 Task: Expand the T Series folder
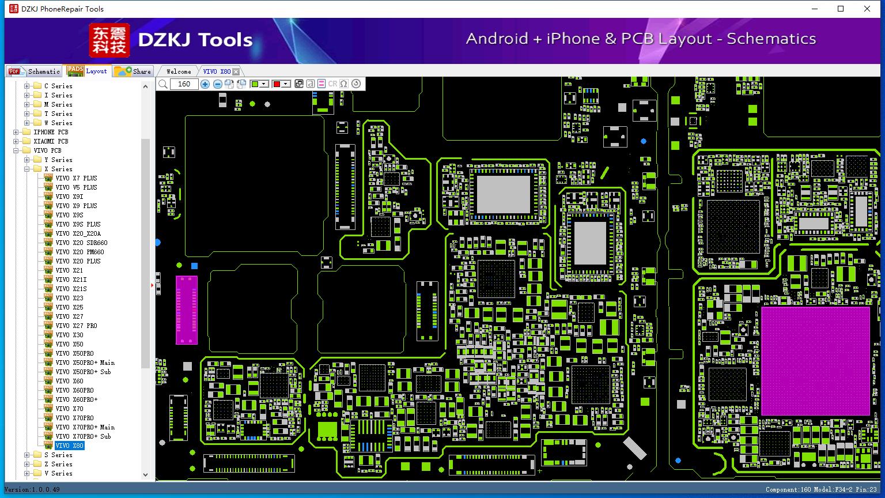tap(27, 114)
